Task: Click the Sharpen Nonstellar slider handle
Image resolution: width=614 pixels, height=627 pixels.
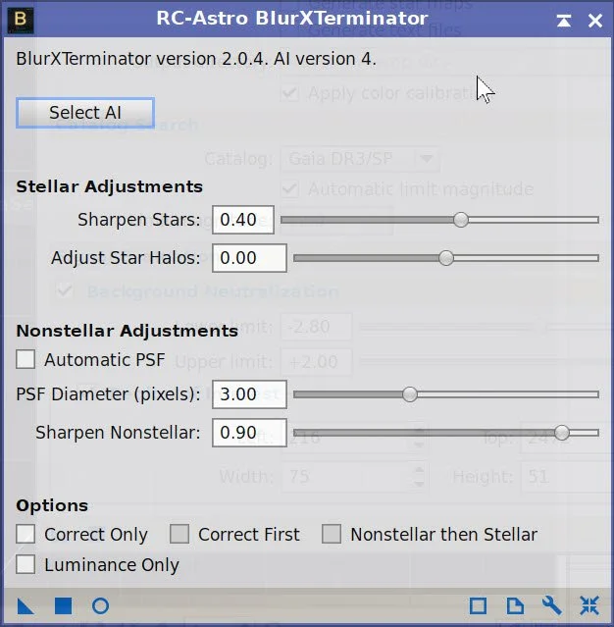Action: pyautogui.click(x=562, y=433)
